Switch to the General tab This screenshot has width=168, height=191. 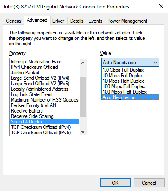[x=13, y=21]
